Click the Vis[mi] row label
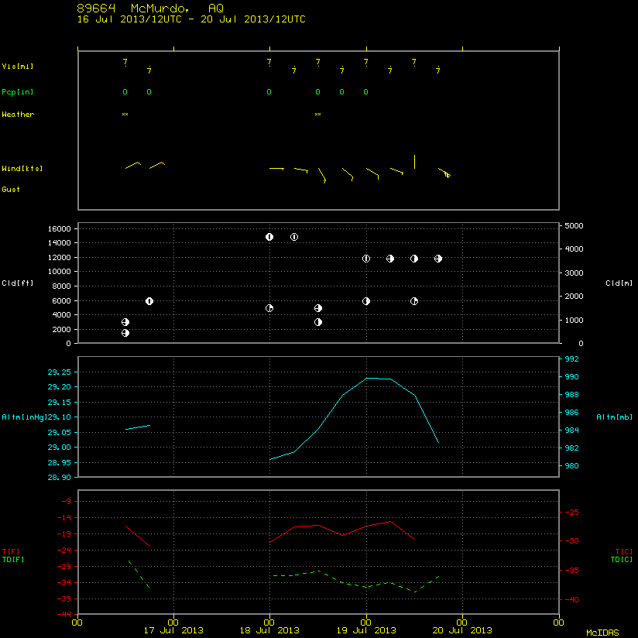The image size is (638, 638). click(x=18, y=67)
